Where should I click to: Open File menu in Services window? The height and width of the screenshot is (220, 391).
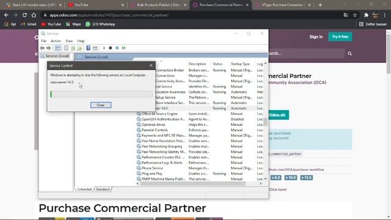click(43, 41)
